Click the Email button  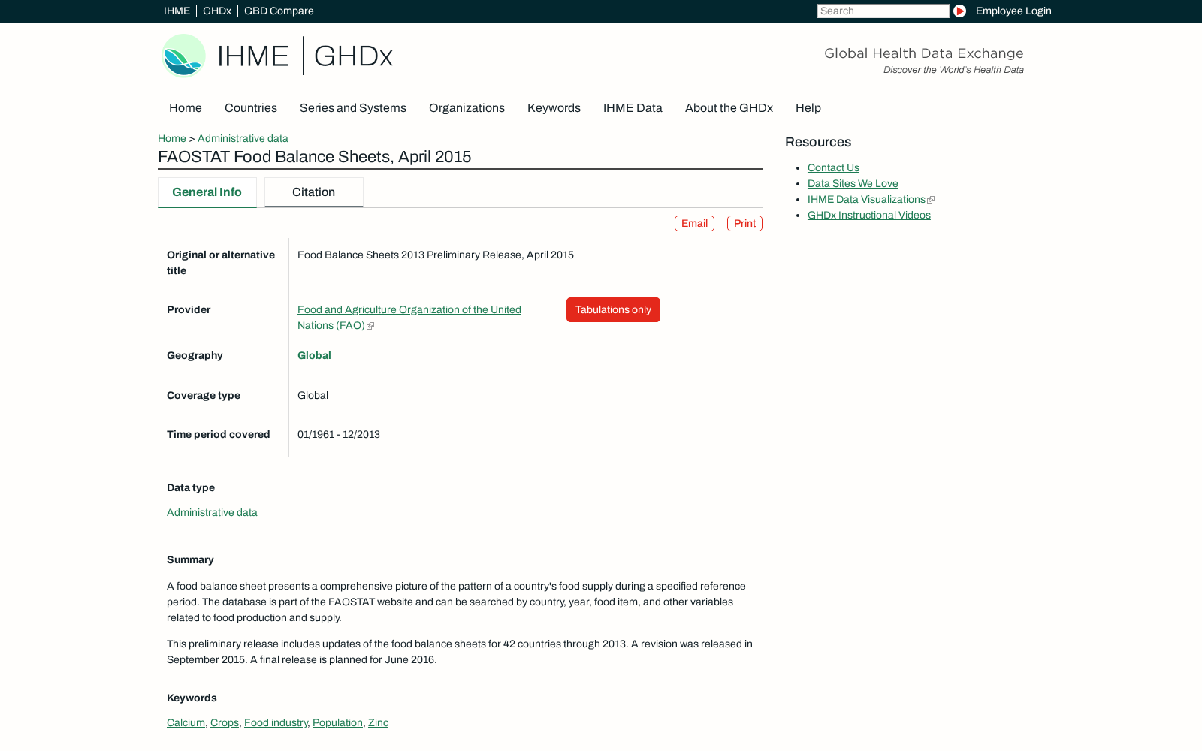pos(694,224)
